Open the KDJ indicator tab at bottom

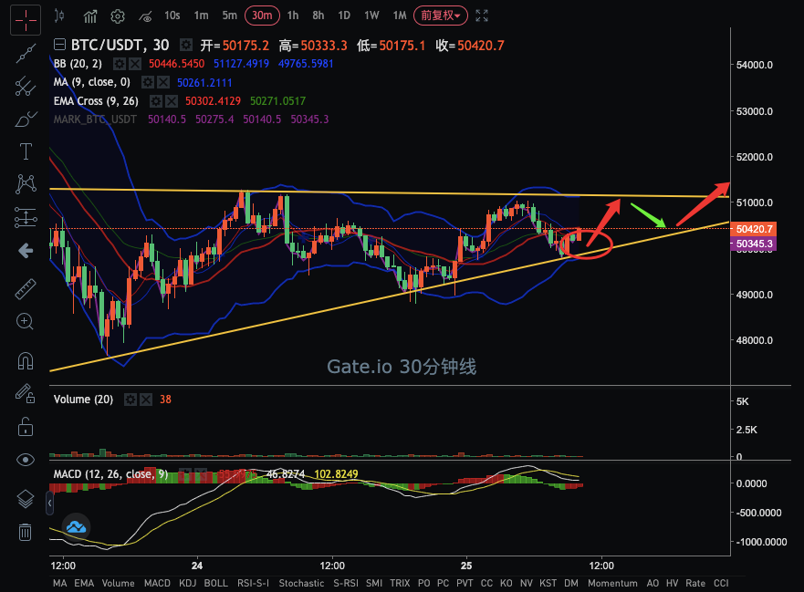point(187,583)
